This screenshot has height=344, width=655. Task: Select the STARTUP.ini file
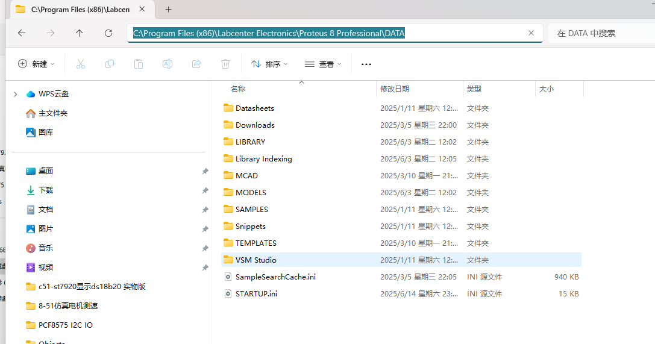[401, 293]
